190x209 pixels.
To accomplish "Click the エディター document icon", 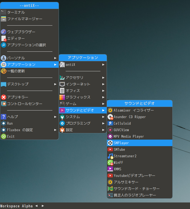I will pyautogui.click(x=4, y=38).
